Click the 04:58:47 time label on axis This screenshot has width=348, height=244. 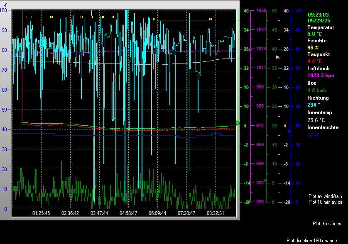128,213
